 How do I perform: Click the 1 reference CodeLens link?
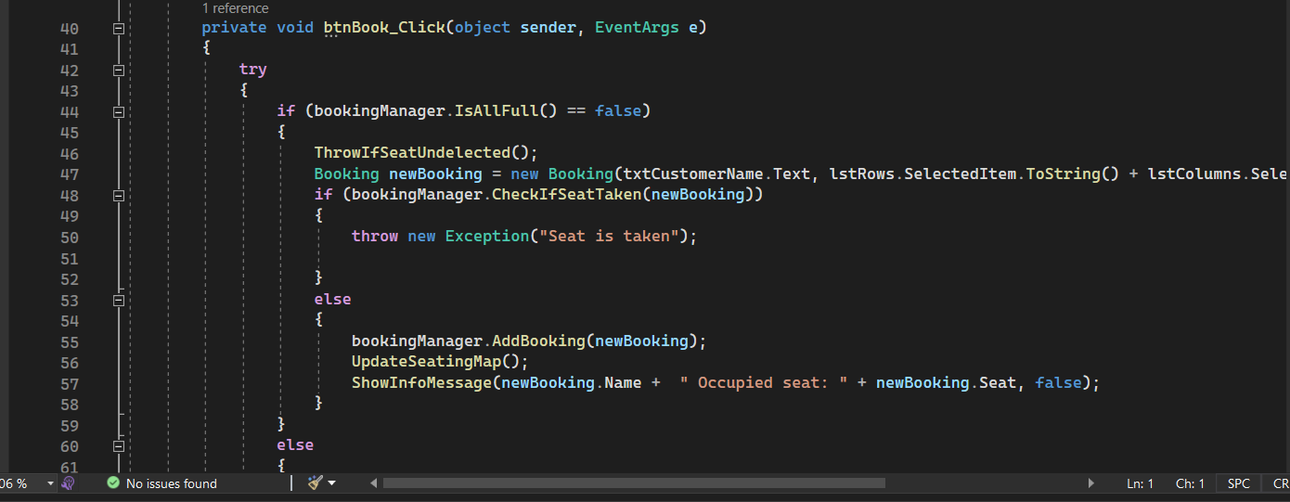click(235, 8)
